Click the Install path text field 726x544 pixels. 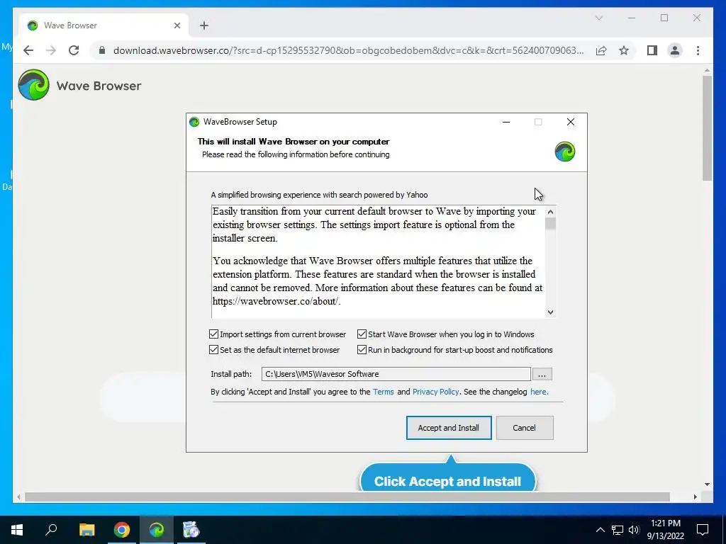pyautogui.click(x=396, y=374)
